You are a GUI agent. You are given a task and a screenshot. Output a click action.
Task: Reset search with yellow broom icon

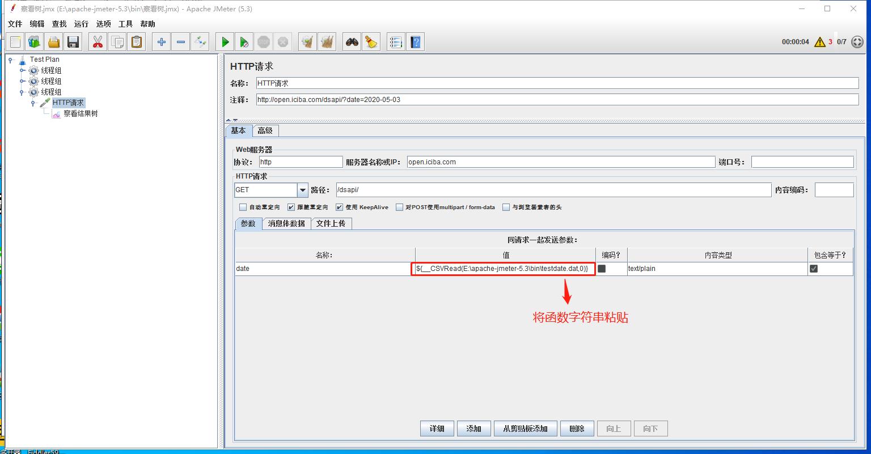point(371,42)
